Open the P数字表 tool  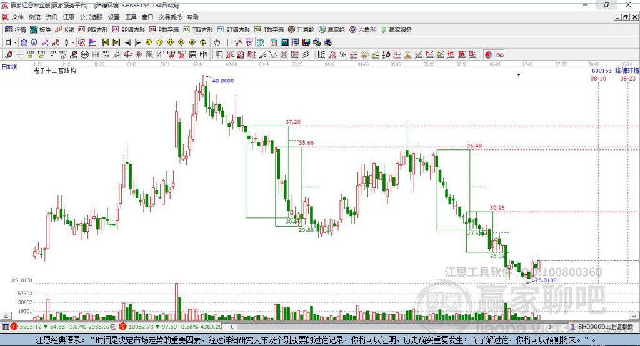click(164, 30)
